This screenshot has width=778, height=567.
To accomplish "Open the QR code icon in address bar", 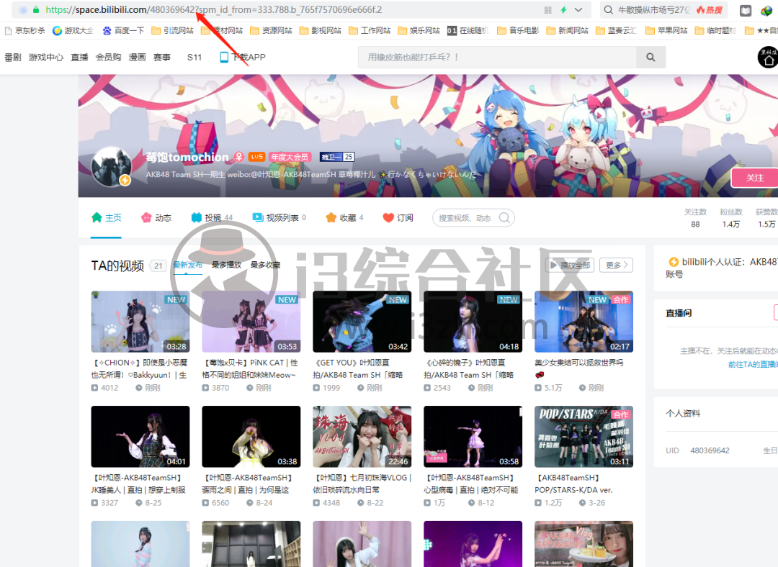I will (547, 10).
